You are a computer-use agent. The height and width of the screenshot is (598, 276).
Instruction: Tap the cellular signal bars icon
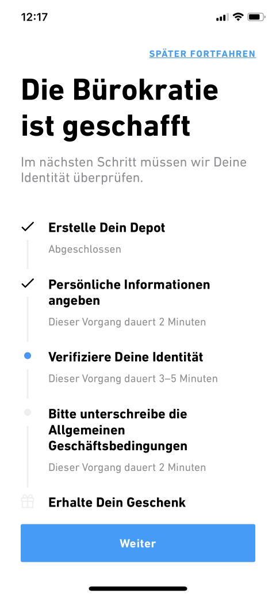tap(223, 17)
